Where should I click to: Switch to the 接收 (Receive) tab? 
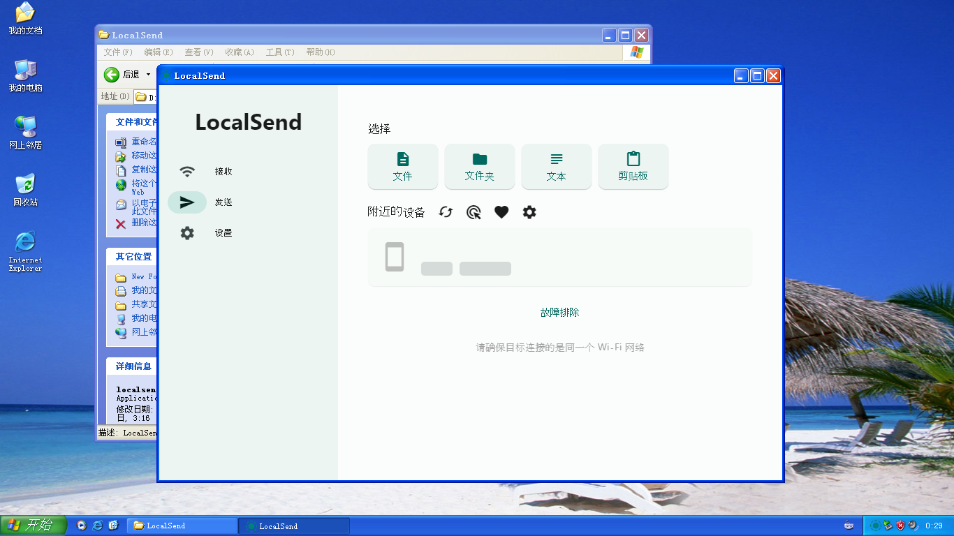(x=207, y=172)
